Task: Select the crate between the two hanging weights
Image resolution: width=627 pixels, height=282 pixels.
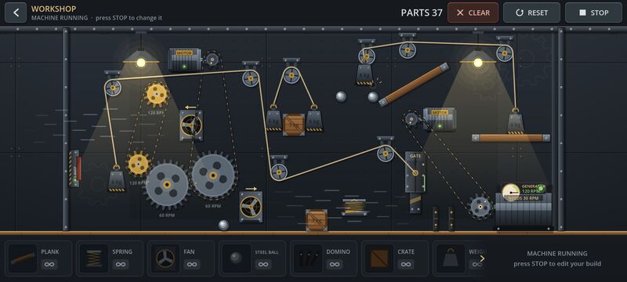Action: point(294,125)
